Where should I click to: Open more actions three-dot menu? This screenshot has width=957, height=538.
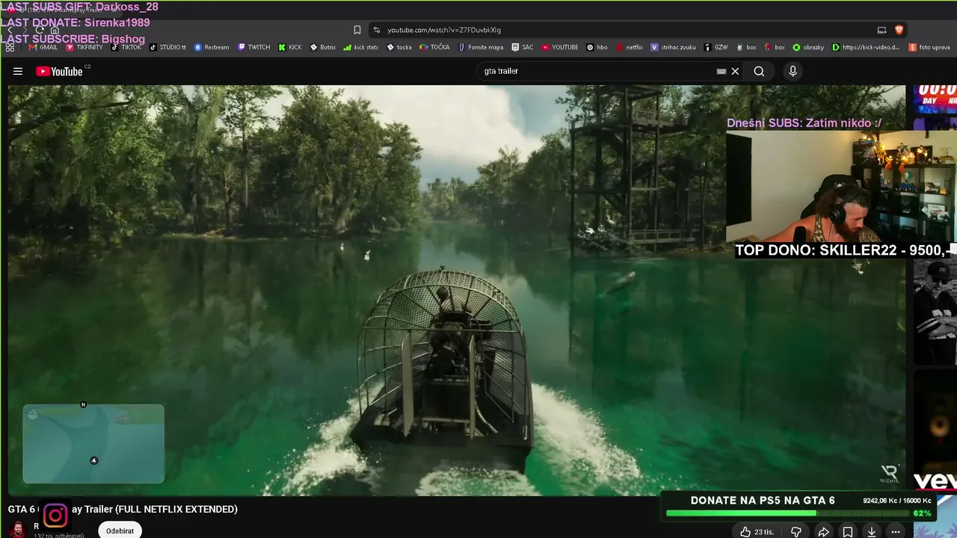coord(896,531)
